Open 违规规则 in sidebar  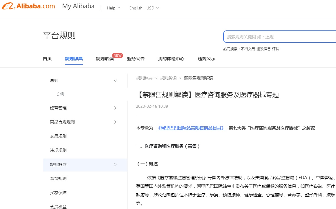coord(58,150)
